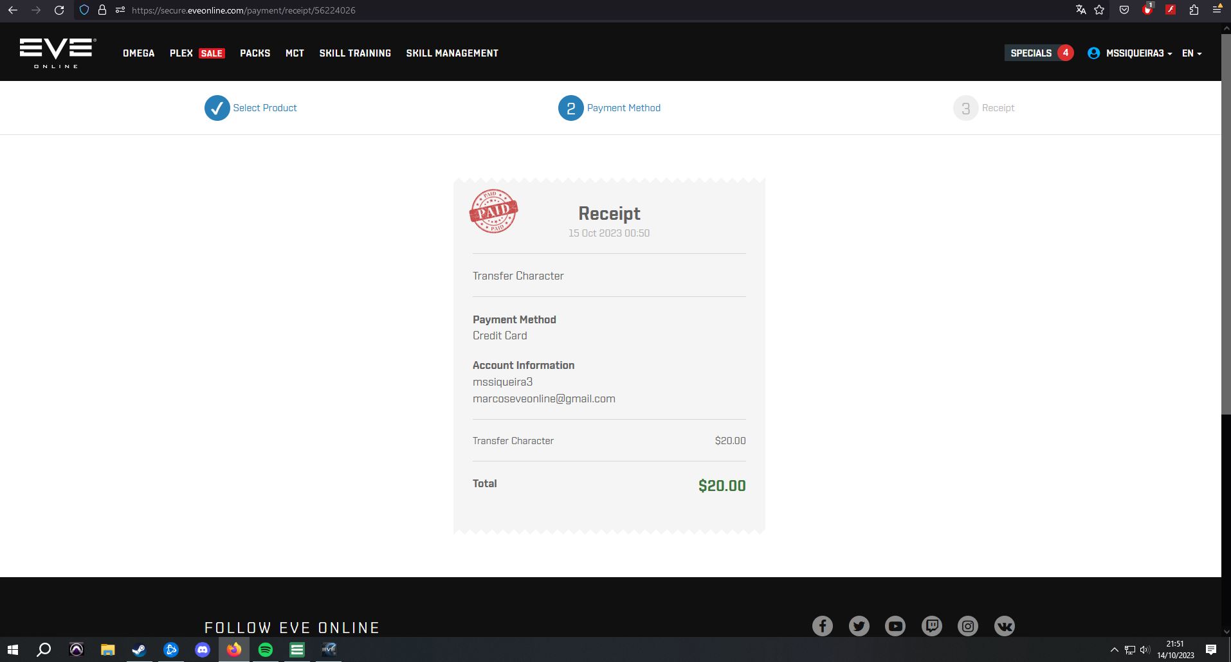Open the Firefox application menu

click(1217, 10)
